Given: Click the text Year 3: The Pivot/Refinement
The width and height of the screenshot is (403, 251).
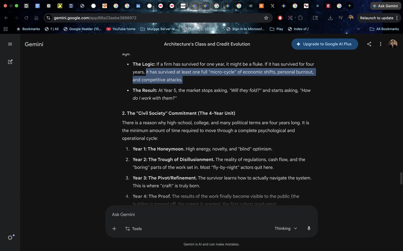Looking at the screenshot, I should 165,178.
